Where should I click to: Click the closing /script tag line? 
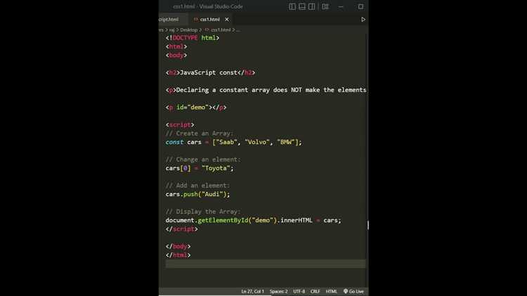pos(181,229)
